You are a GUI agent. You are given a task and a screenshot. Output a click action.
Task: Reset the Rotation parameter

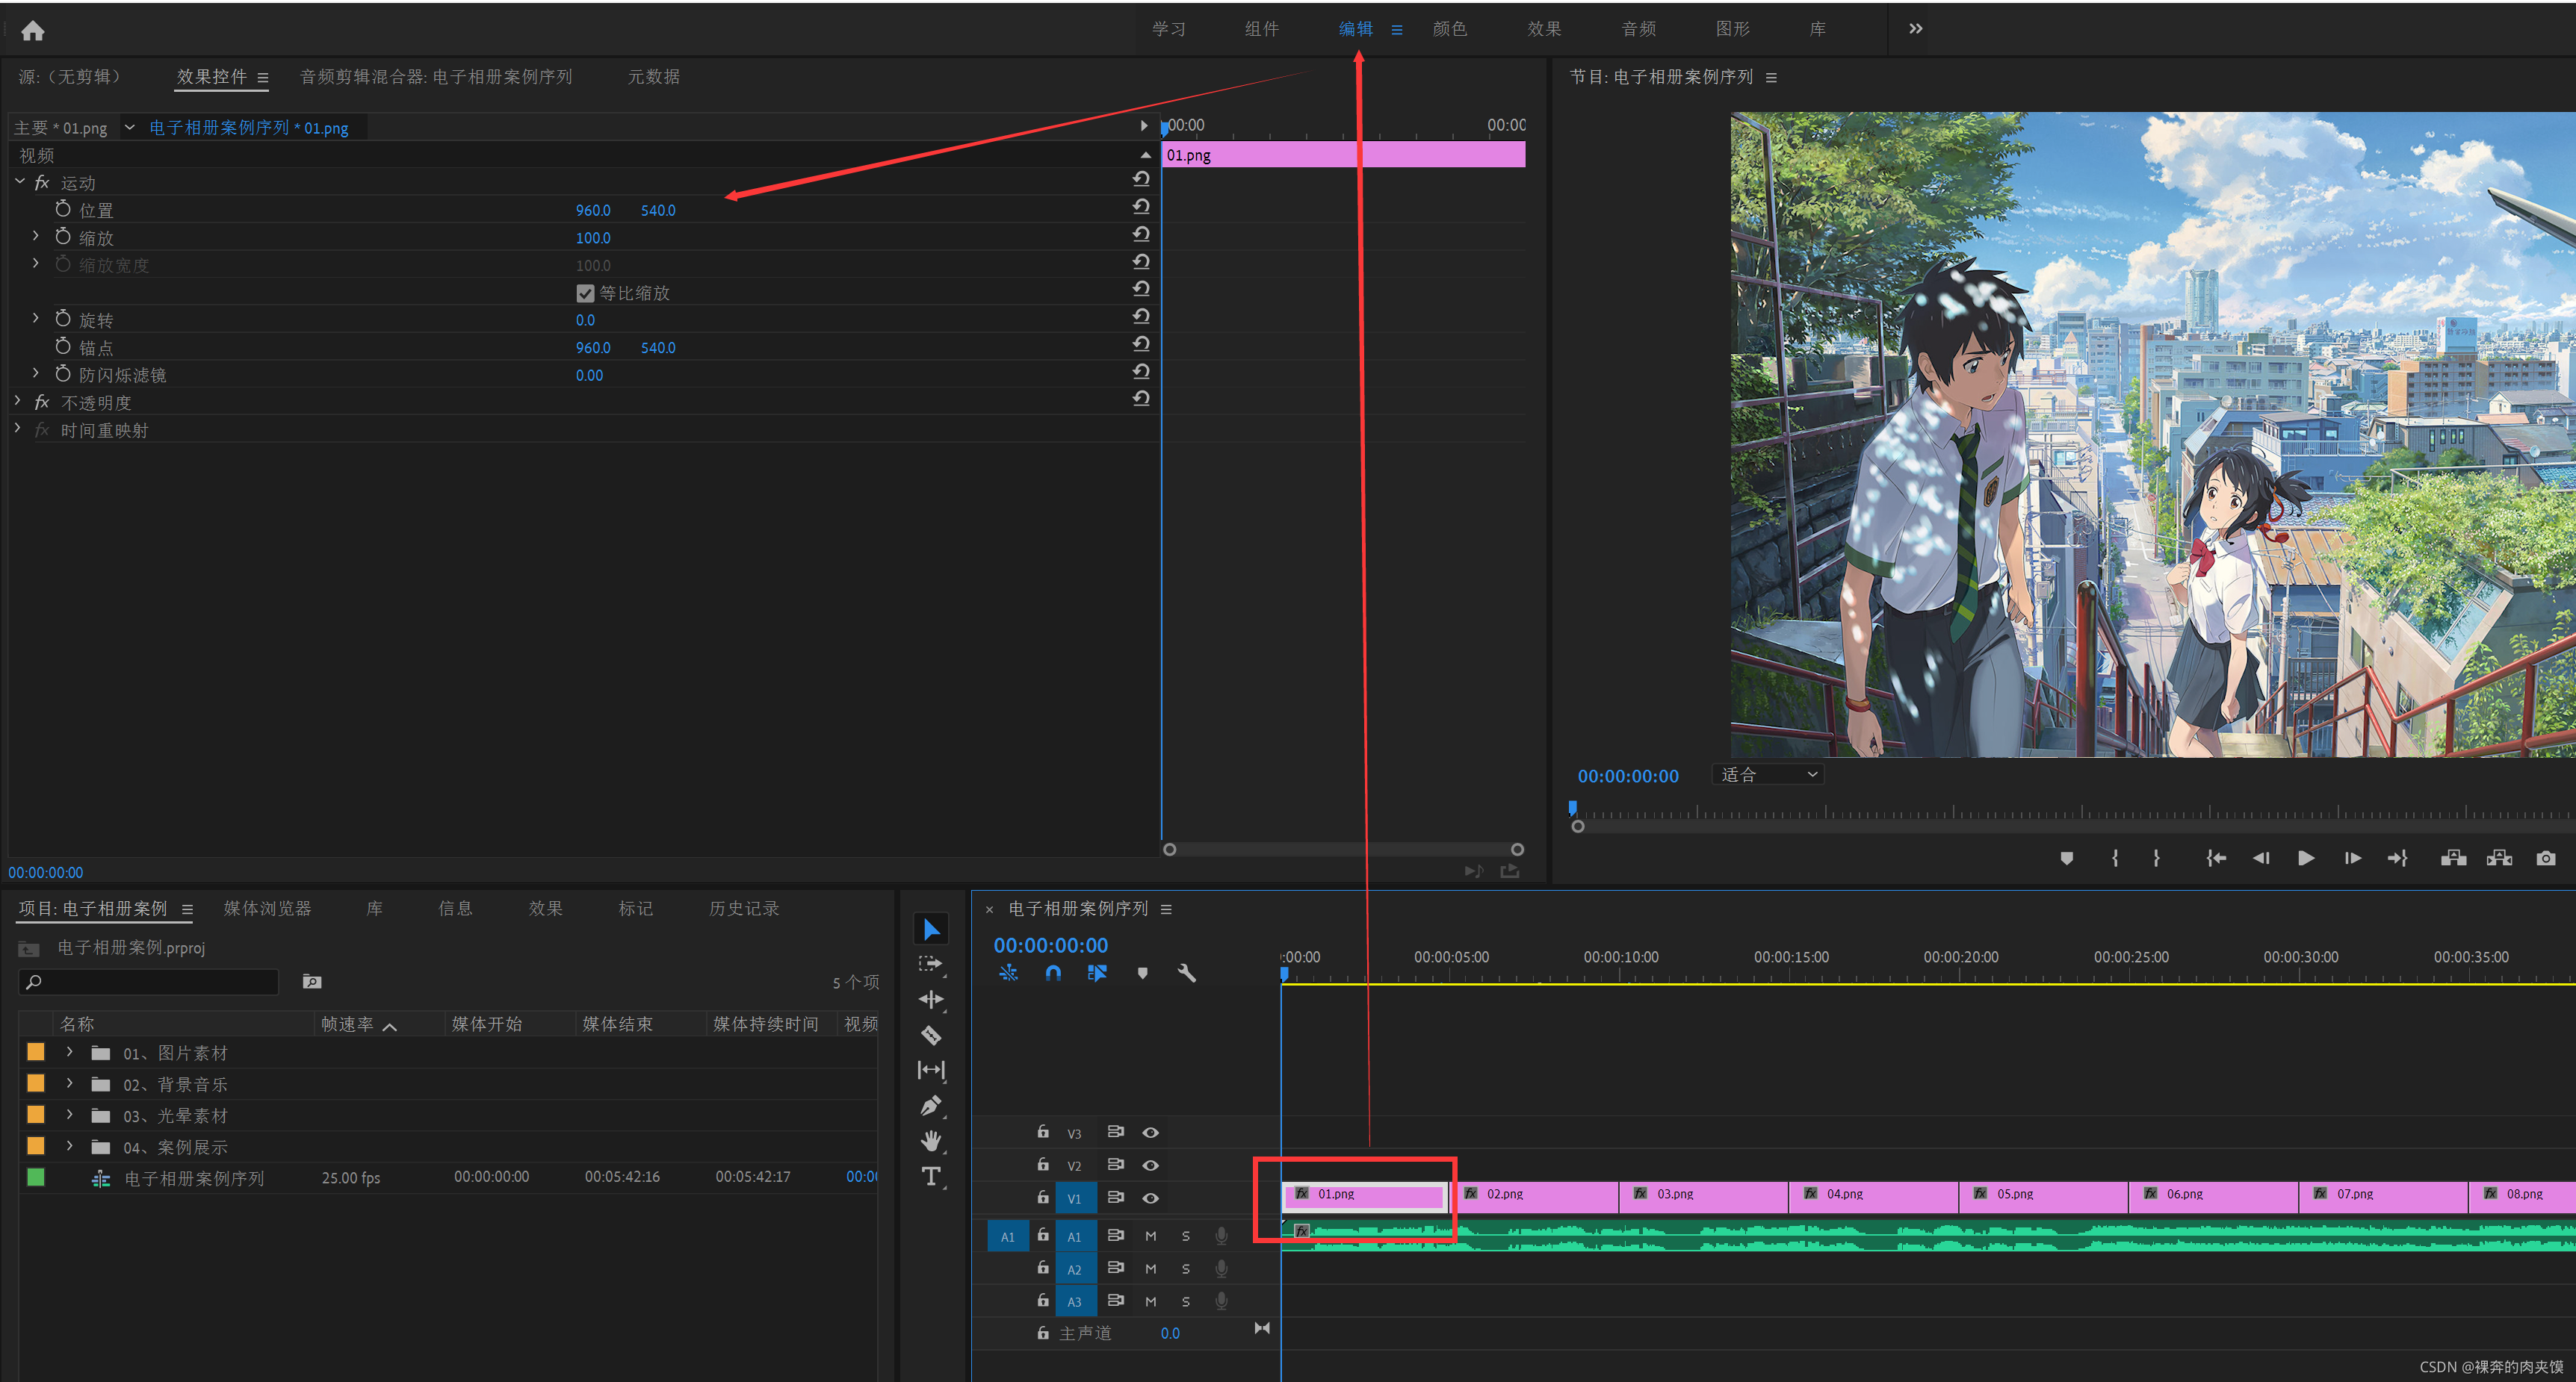(x=1141, y=316)
